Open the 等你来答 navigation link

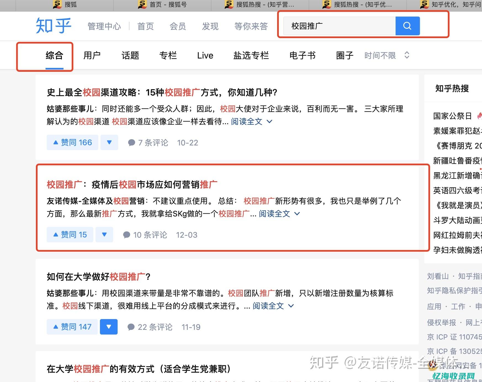click(x=250, y=26)
